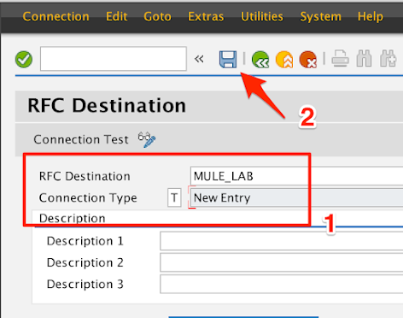403x318 pixels.
Task: Click the RFC Destination title heading
Action: coord(107,105)
